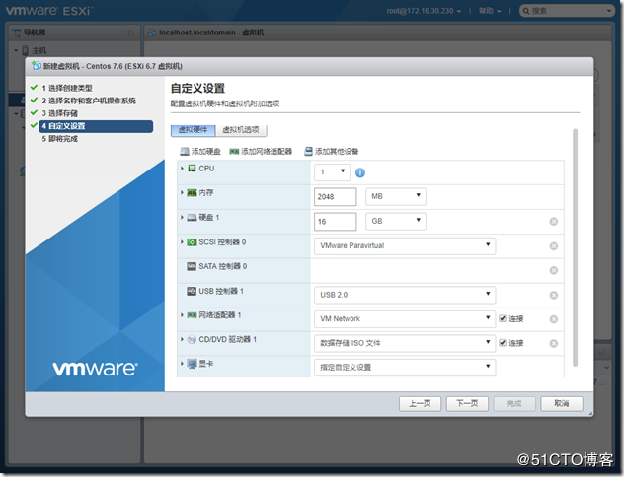Open the datastore ISO file (数据存储 ISO 文件) dropdown

pos(405,343)
